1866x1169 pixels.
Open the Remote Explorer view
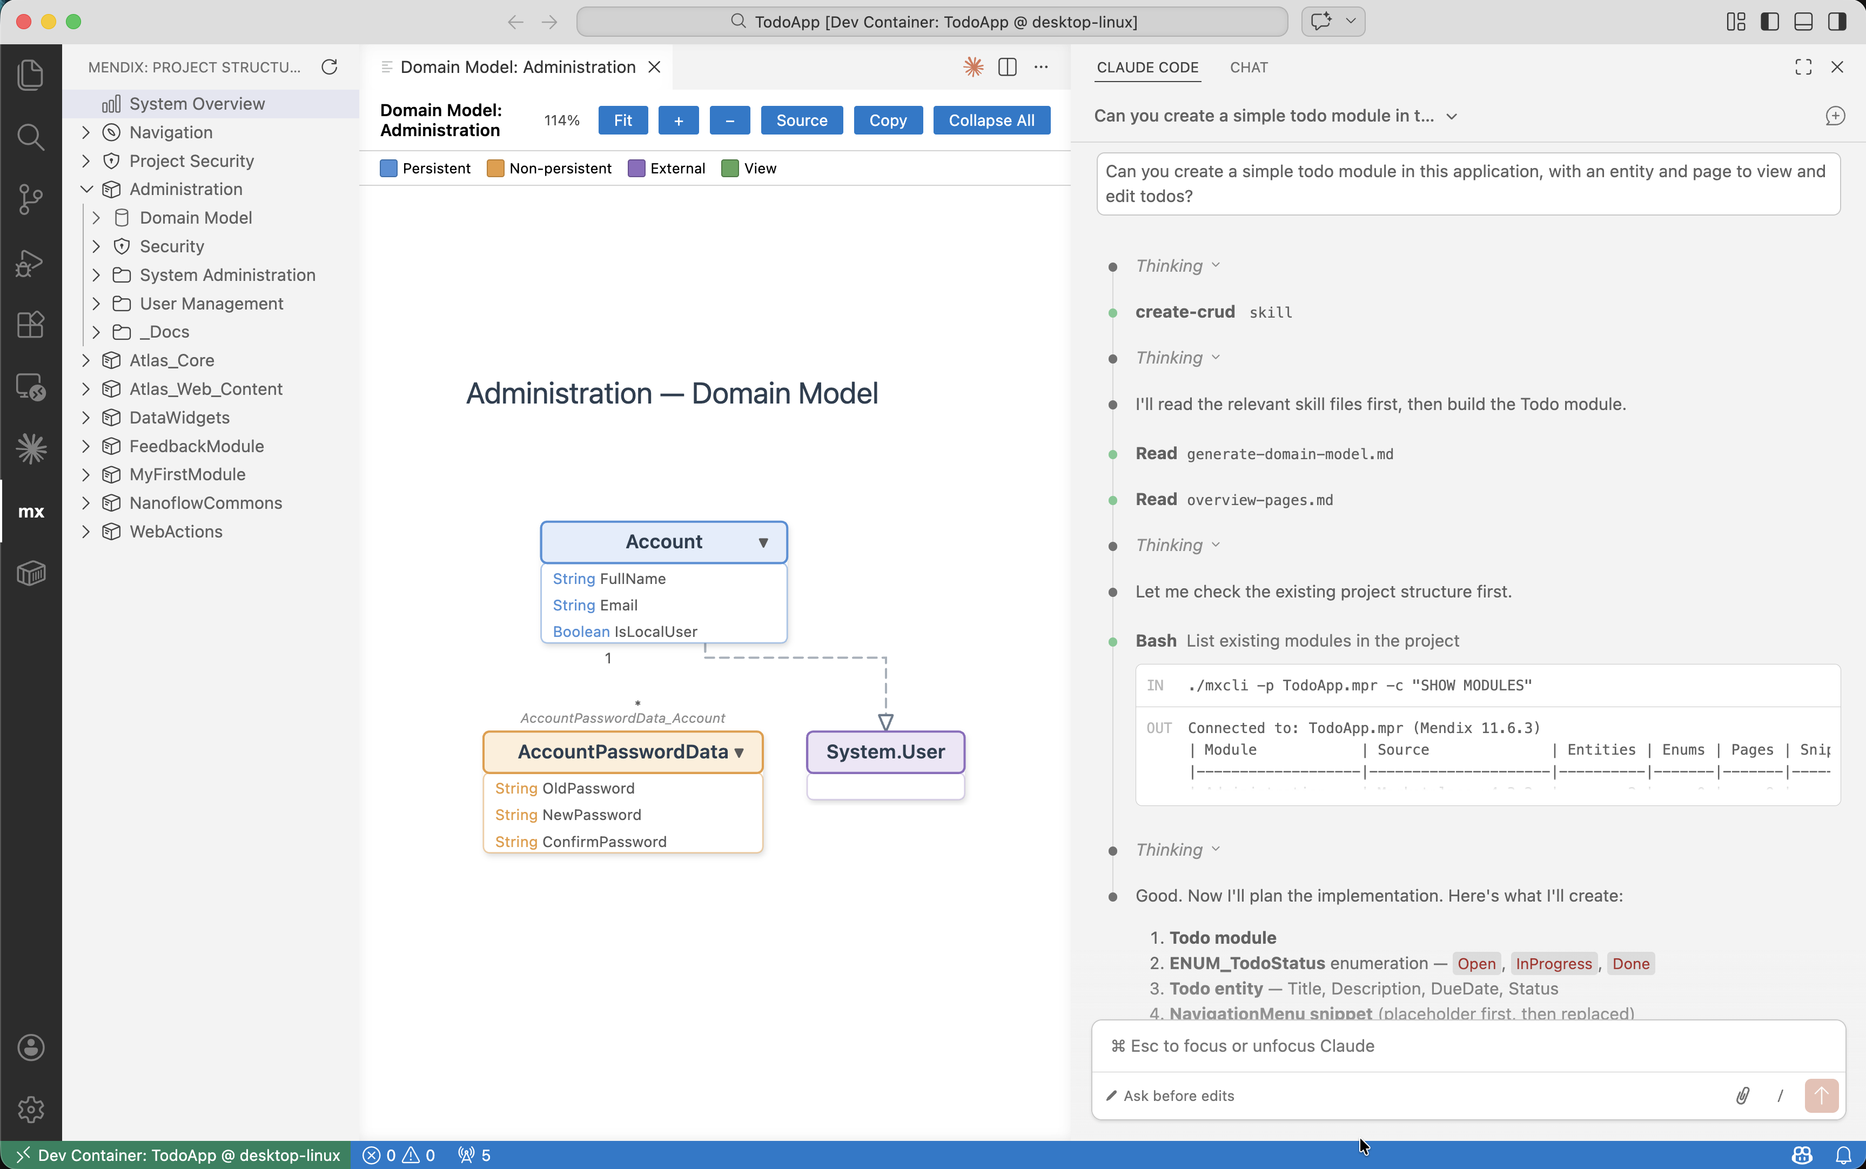pyautogui.click(x=30, y=387)
